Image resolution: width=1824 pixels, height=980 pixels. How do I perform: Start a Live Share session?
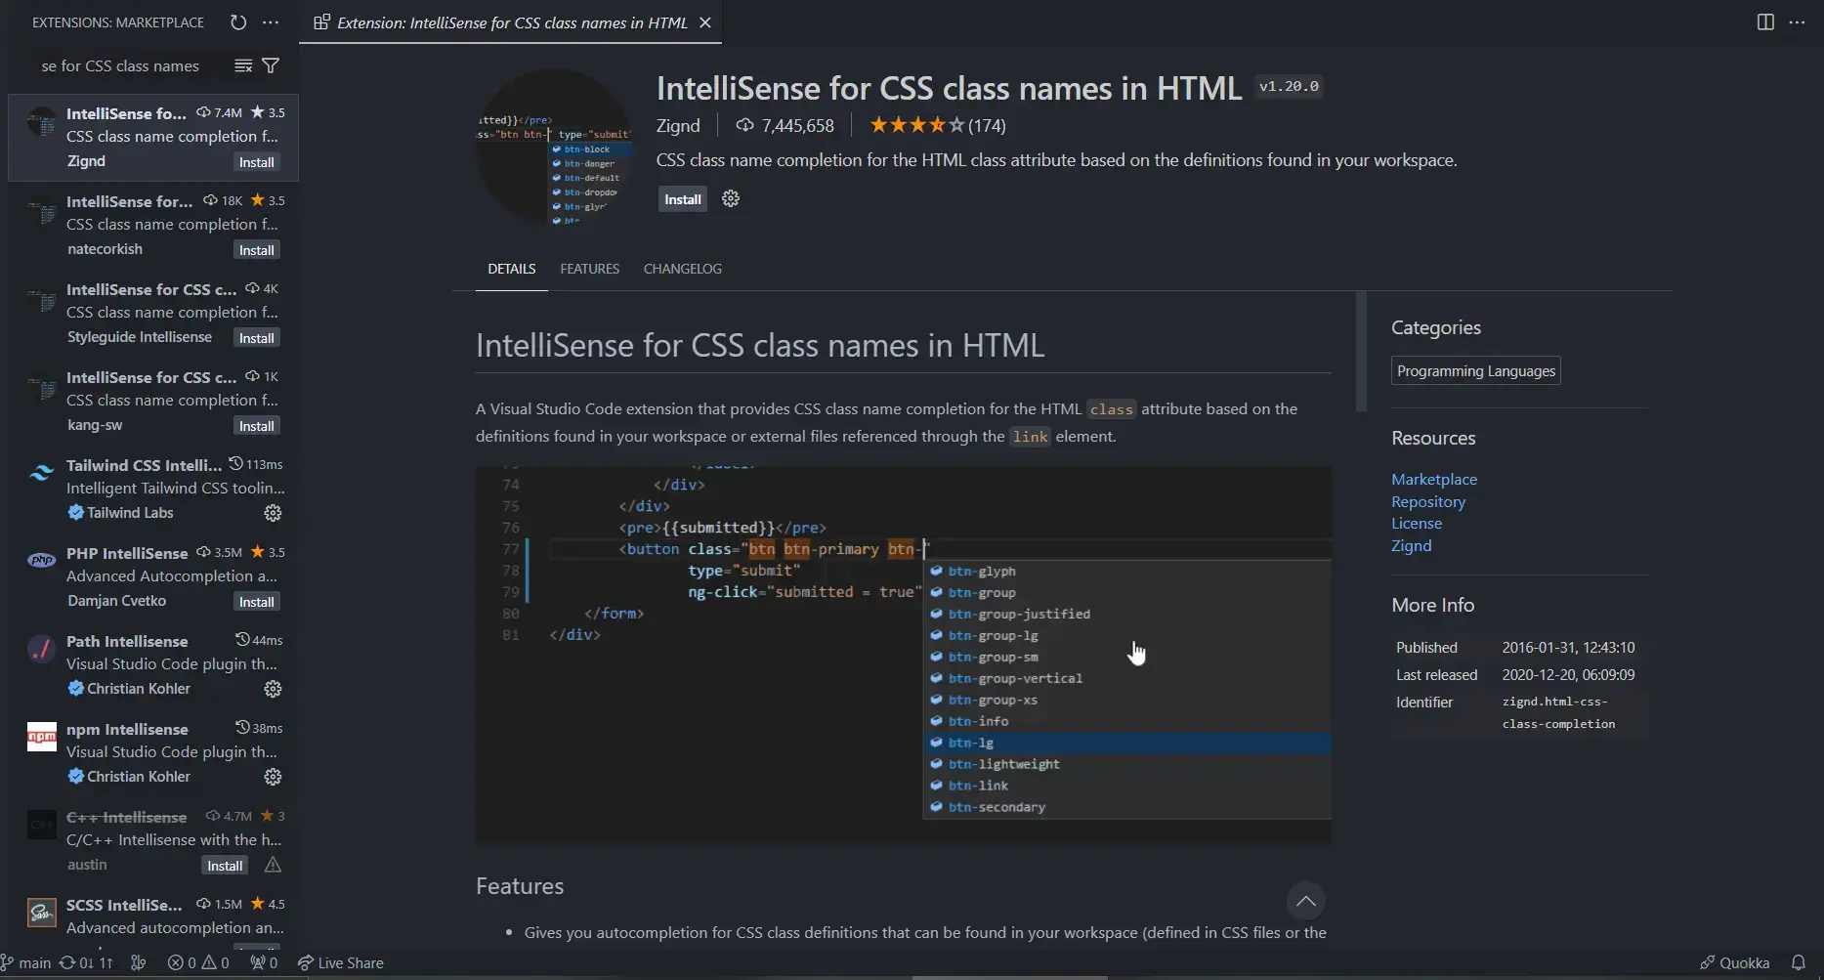pos(340,963)
